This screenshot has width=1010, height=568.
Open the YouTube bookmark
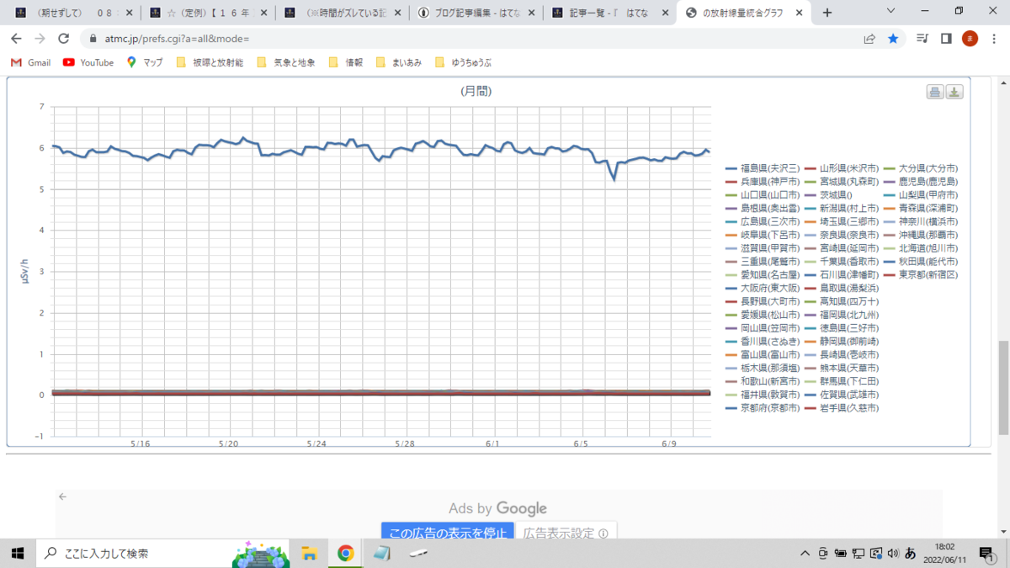(x=89, y=62)
